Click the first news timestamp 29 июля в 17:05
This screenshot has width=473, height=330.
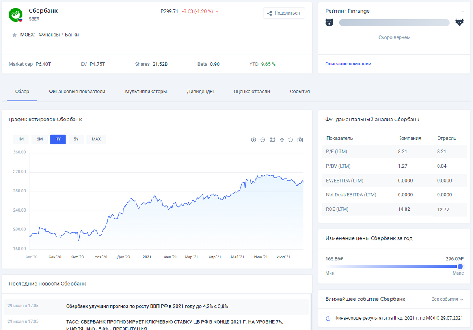point(23,306)
